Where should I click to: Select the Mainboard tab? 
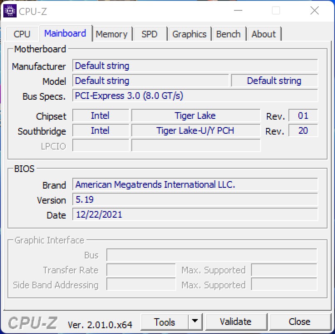click(x=65, y=33)
